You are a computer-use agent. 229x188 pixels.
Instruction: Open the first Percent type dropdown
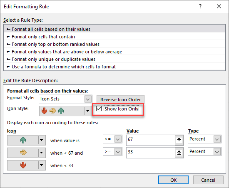point(217,139)
